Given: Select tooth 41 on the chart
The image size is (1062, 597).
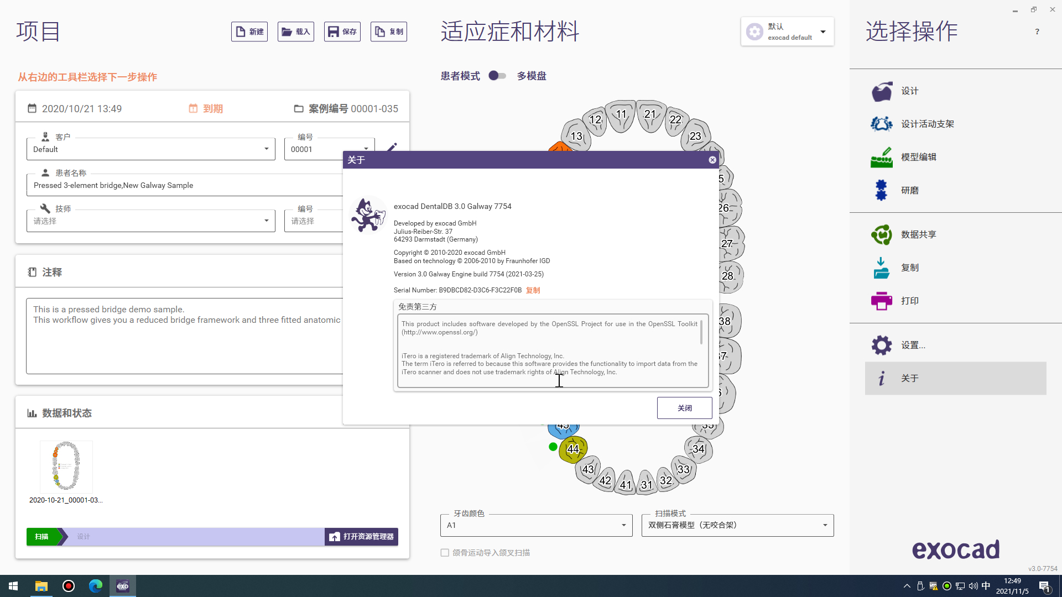Looking at the screenshot, I should (x=626, y=483).
